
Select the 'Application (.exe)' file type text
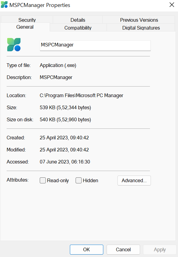click(58, 65)
